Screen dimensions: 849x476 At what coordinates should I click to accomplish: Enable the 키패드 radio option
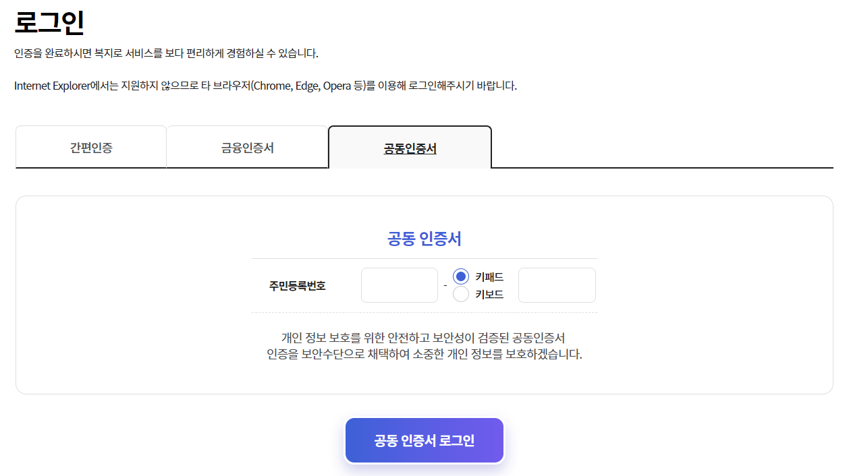click(460, 276)
